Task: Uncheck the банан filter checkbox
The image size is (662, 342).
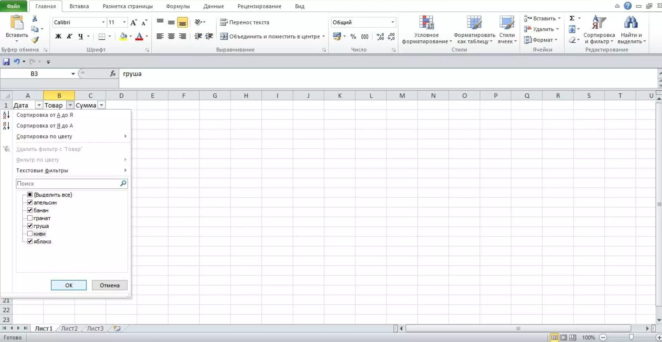Action: [30, 210]
